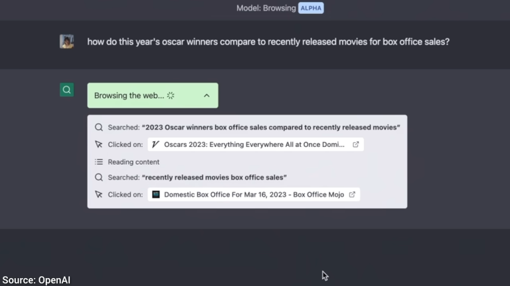Image resolution: width=510 pixels, height=286 pixels.
Task: Click the Browsing the web green status box
Action: click(x=153, y=95)
